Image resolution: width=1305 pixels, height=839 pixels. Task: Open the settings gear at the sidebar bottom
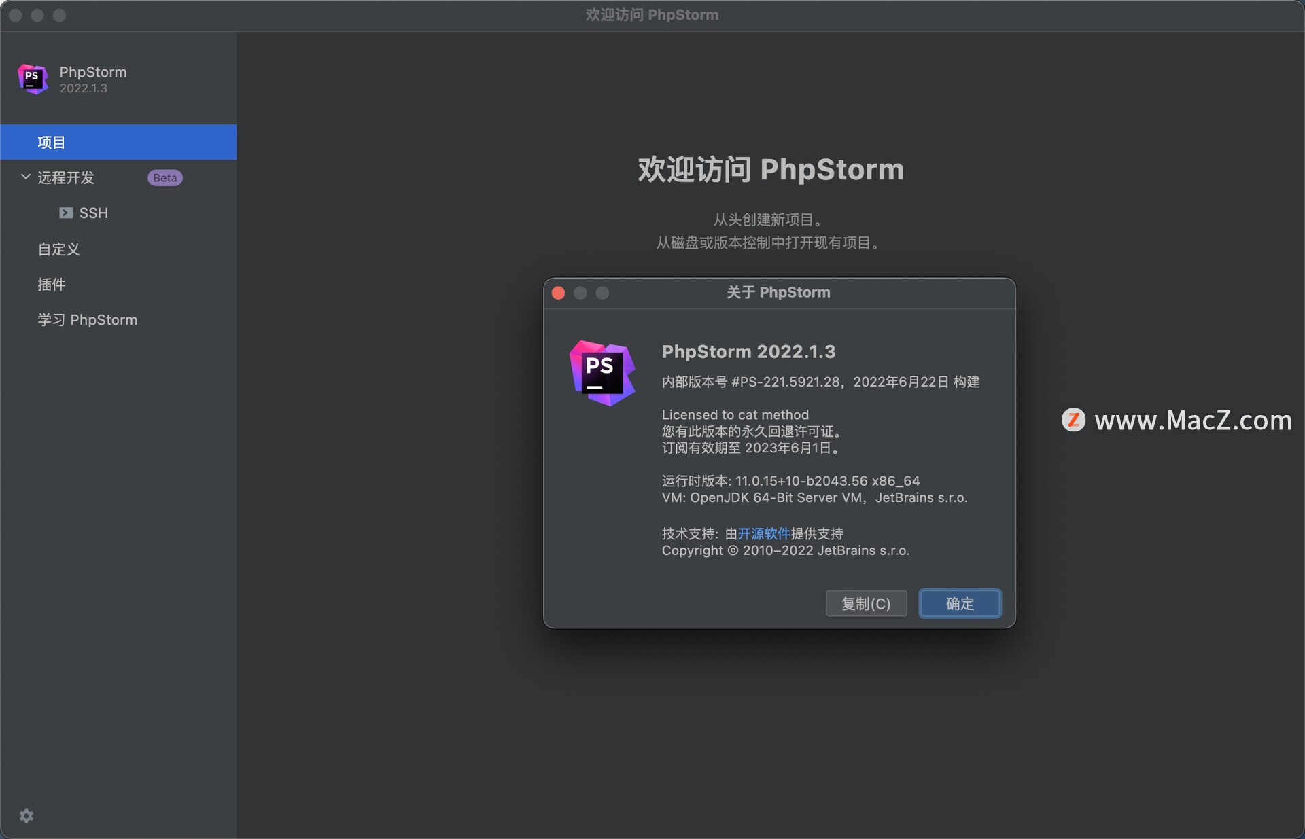coord(27,815)
